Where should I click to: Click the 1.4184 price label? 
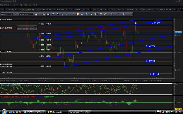point(154,74)
